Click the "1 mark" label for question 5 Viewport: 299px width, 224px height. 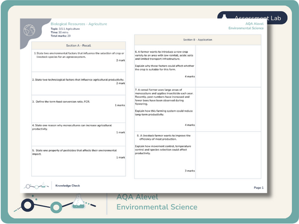tap(121, 158)
